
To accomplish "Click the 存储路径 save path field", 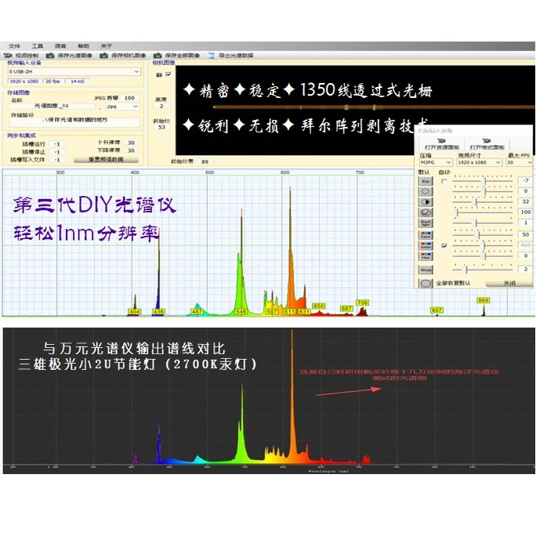I will [74, 121].
